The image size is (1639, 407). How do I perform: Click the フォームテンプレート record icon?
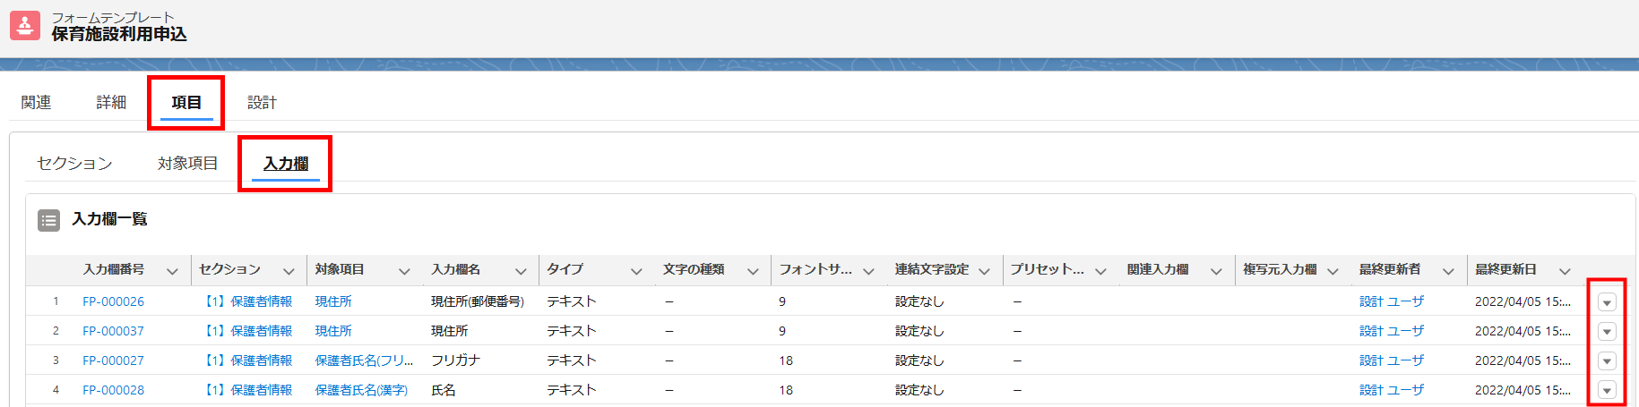[25, 26]
